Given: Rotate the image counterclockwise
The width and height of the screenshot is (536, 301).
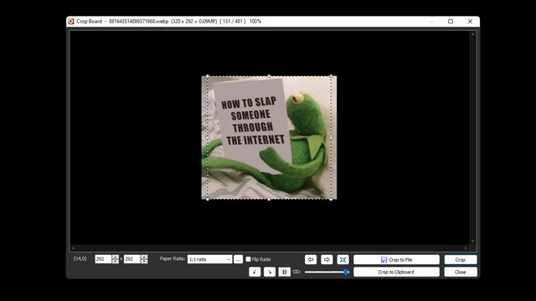Looking at the screenshot, I should pos(255,272).
